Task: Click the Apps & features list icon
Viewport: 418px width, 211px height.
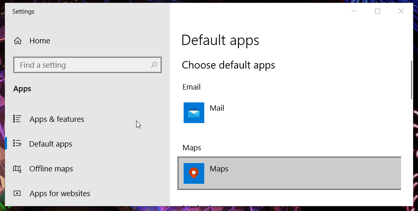Action: 17,119
